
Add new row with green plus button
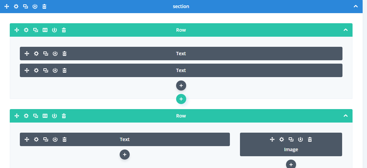[181, 99]
